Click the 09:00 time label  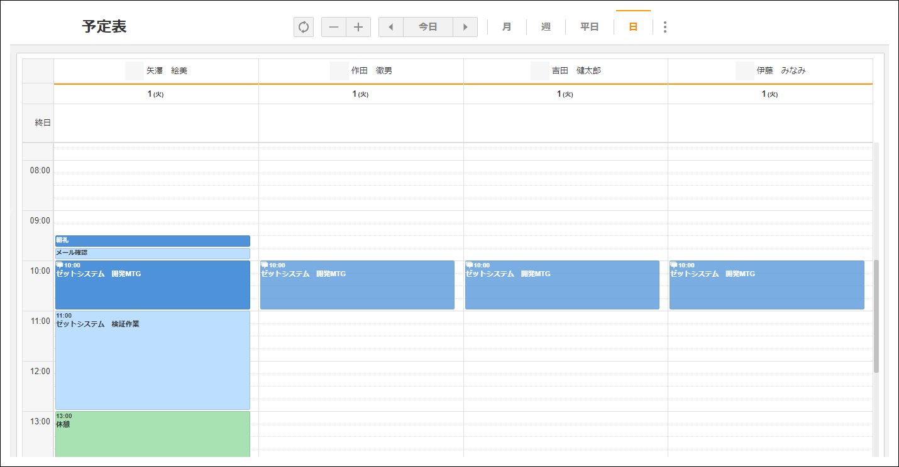tap(40, 220)
